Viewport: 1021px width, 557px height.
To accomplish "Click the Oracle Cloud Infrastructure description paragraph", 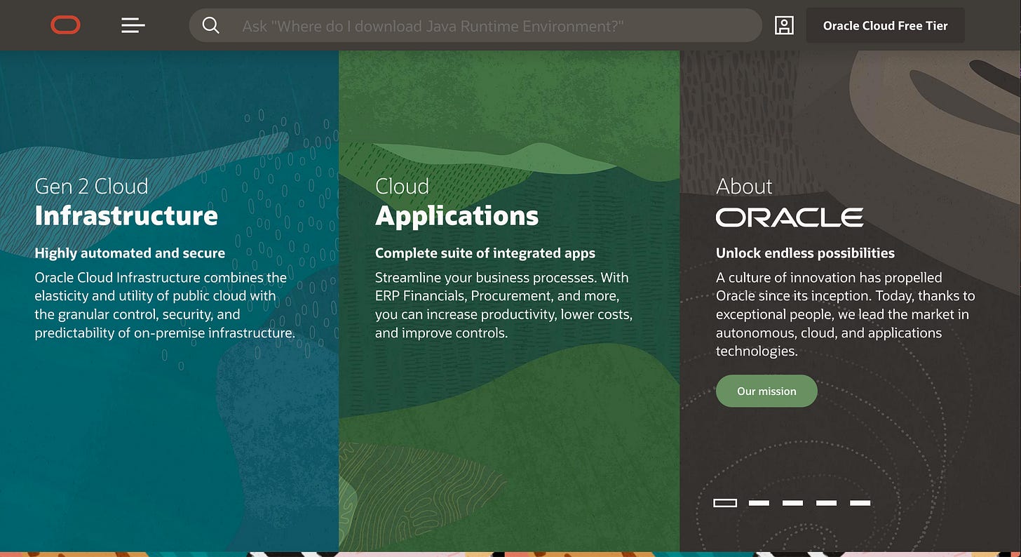I will pyautogui.click(x=165, y=305).
